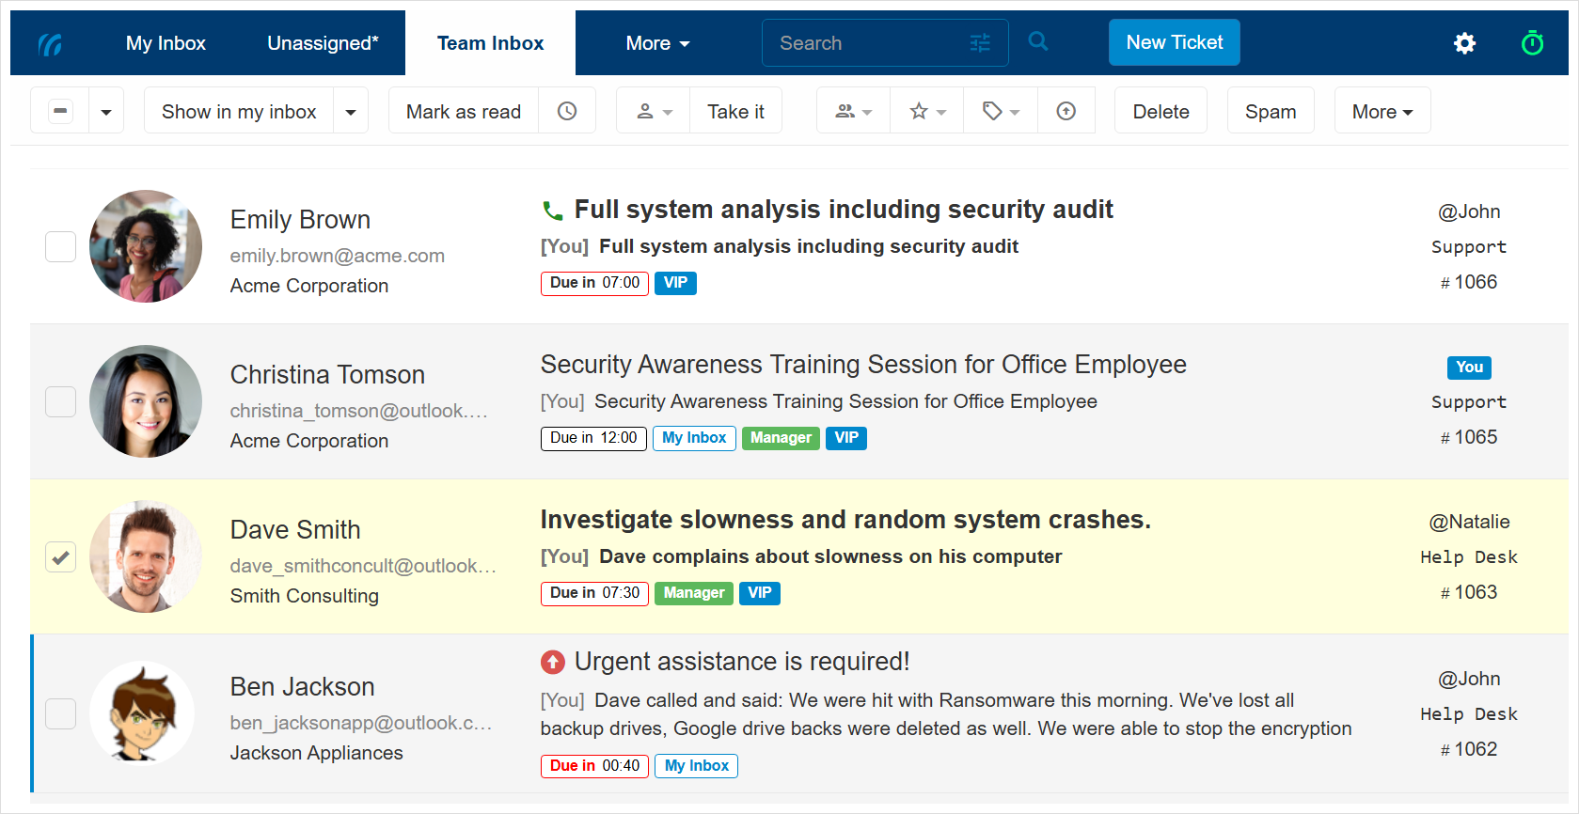Open the tag label icon menu
Screen dimensions: 1579x814
click(x=1001, y=111)
